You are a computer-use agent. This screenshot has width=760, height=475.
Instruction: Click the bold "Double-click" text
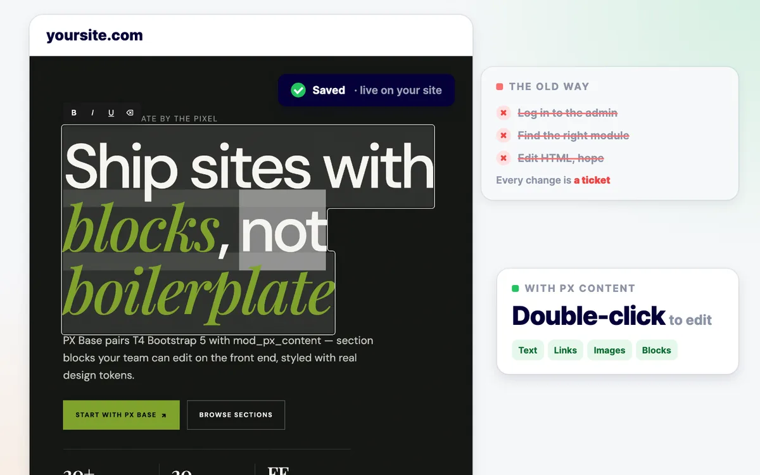[589, 316]
